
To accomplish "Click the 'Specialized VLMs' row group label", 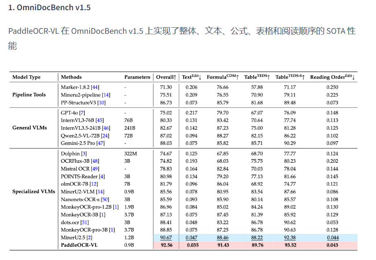I will [33, 192].
